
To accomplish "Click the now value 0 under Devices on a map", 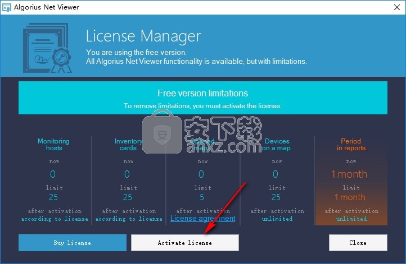I will click(276, 174).
